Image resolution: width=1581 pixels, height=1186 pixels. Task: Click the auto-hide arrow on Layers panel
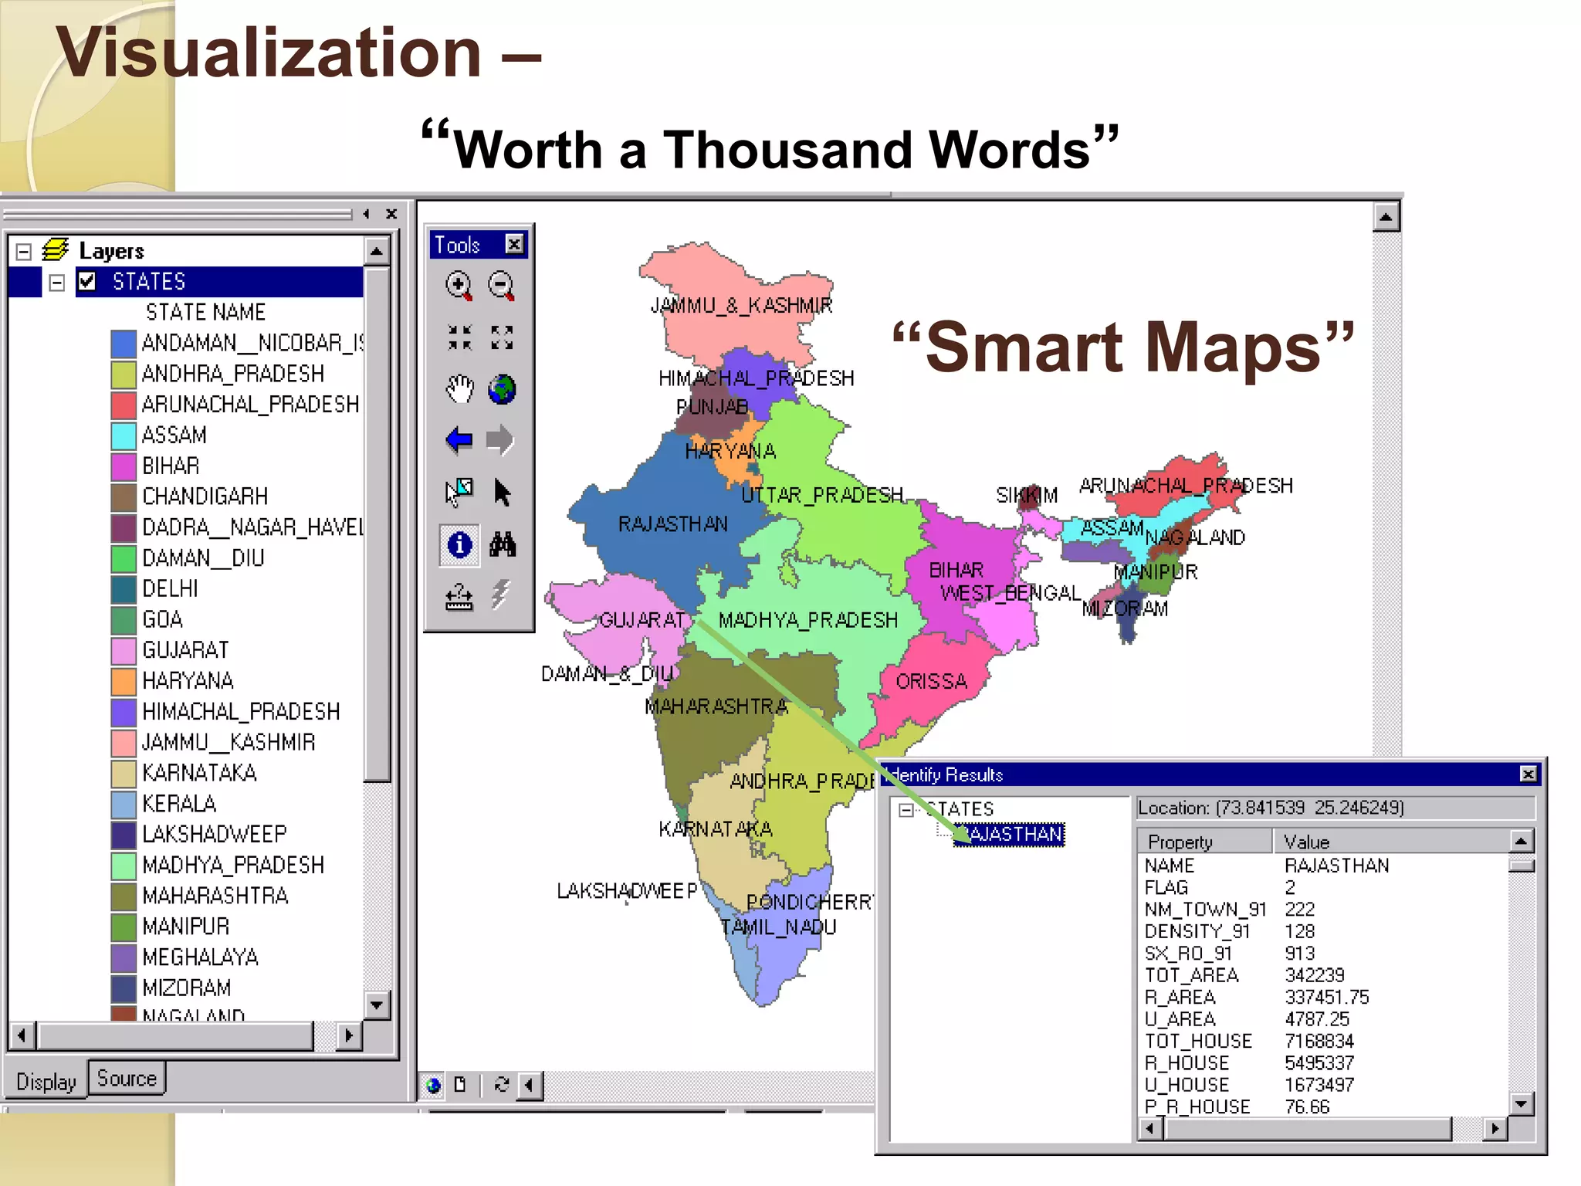tap(367, 214)
